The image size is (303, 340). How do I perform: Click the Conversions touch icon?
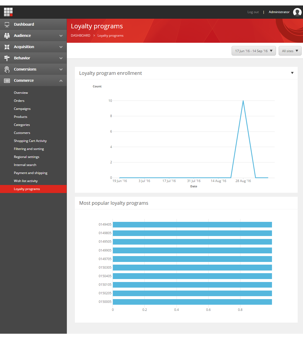tap(7, 69)
